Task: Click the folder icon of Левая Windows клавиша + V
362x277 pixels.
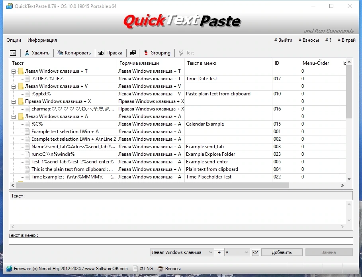Action: coord(21,86)
